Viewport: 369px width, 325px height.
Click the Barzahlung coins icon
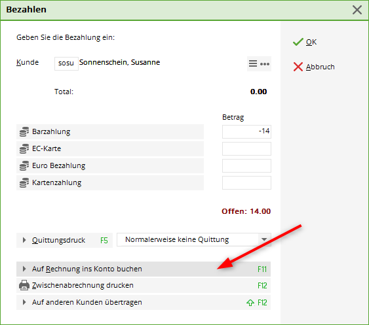pyautogui.click(x=24, y=131)
